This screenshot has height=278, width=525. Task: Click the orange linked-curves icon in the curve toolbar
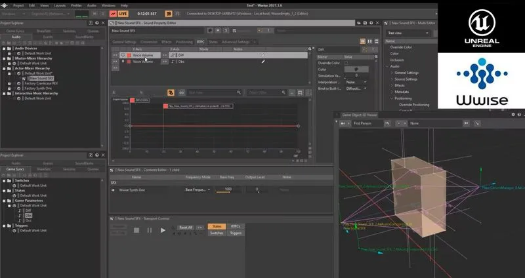171,92
